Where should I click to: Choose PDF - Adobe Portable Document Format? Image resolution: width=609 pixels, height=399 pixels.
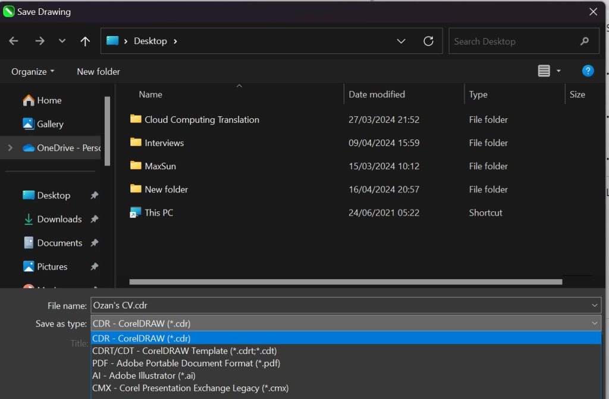pos(346,363)
